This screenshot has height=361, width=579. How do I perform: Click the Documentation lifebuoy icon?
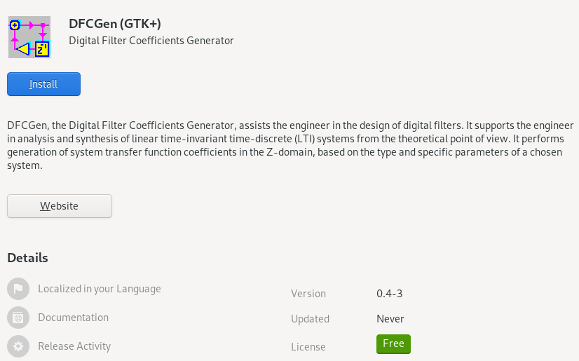(18, 318)
